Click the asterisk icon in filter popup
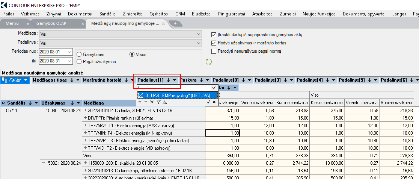Viewport: 419px width, 179px height. [x=152, y=102]
